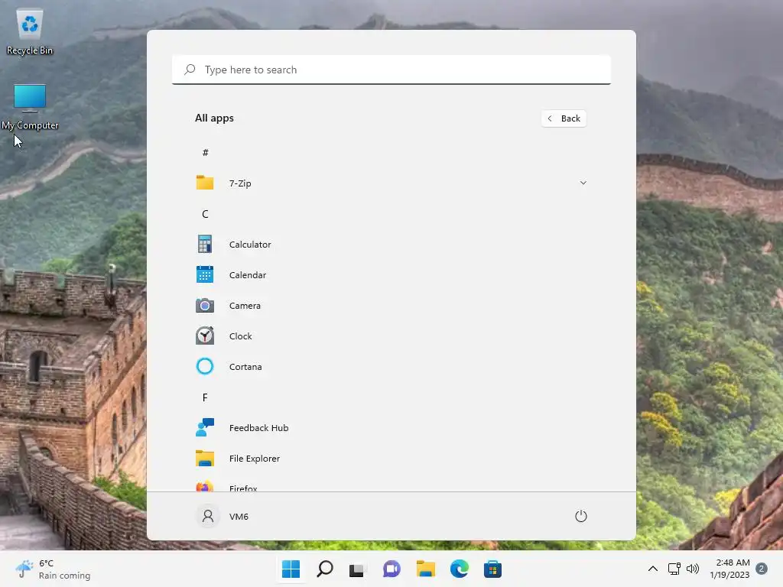Select the My Computer desktop icon

pyautogui.click(x=30, y=107)
